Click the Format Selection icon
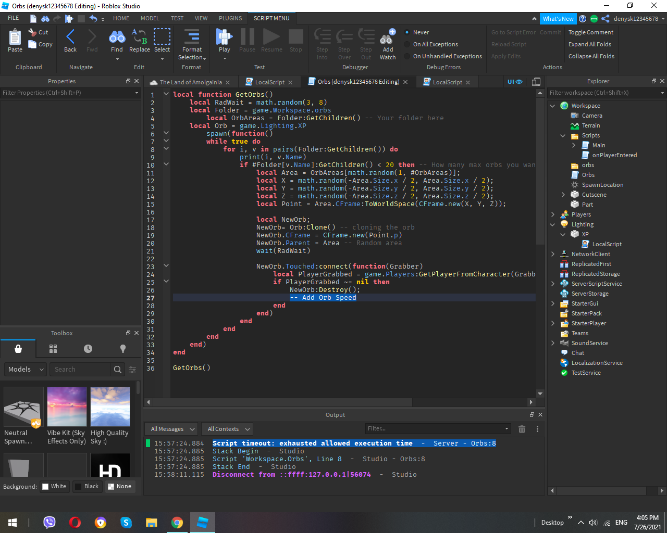Screen dimensions: 667x533 point(192,37)
